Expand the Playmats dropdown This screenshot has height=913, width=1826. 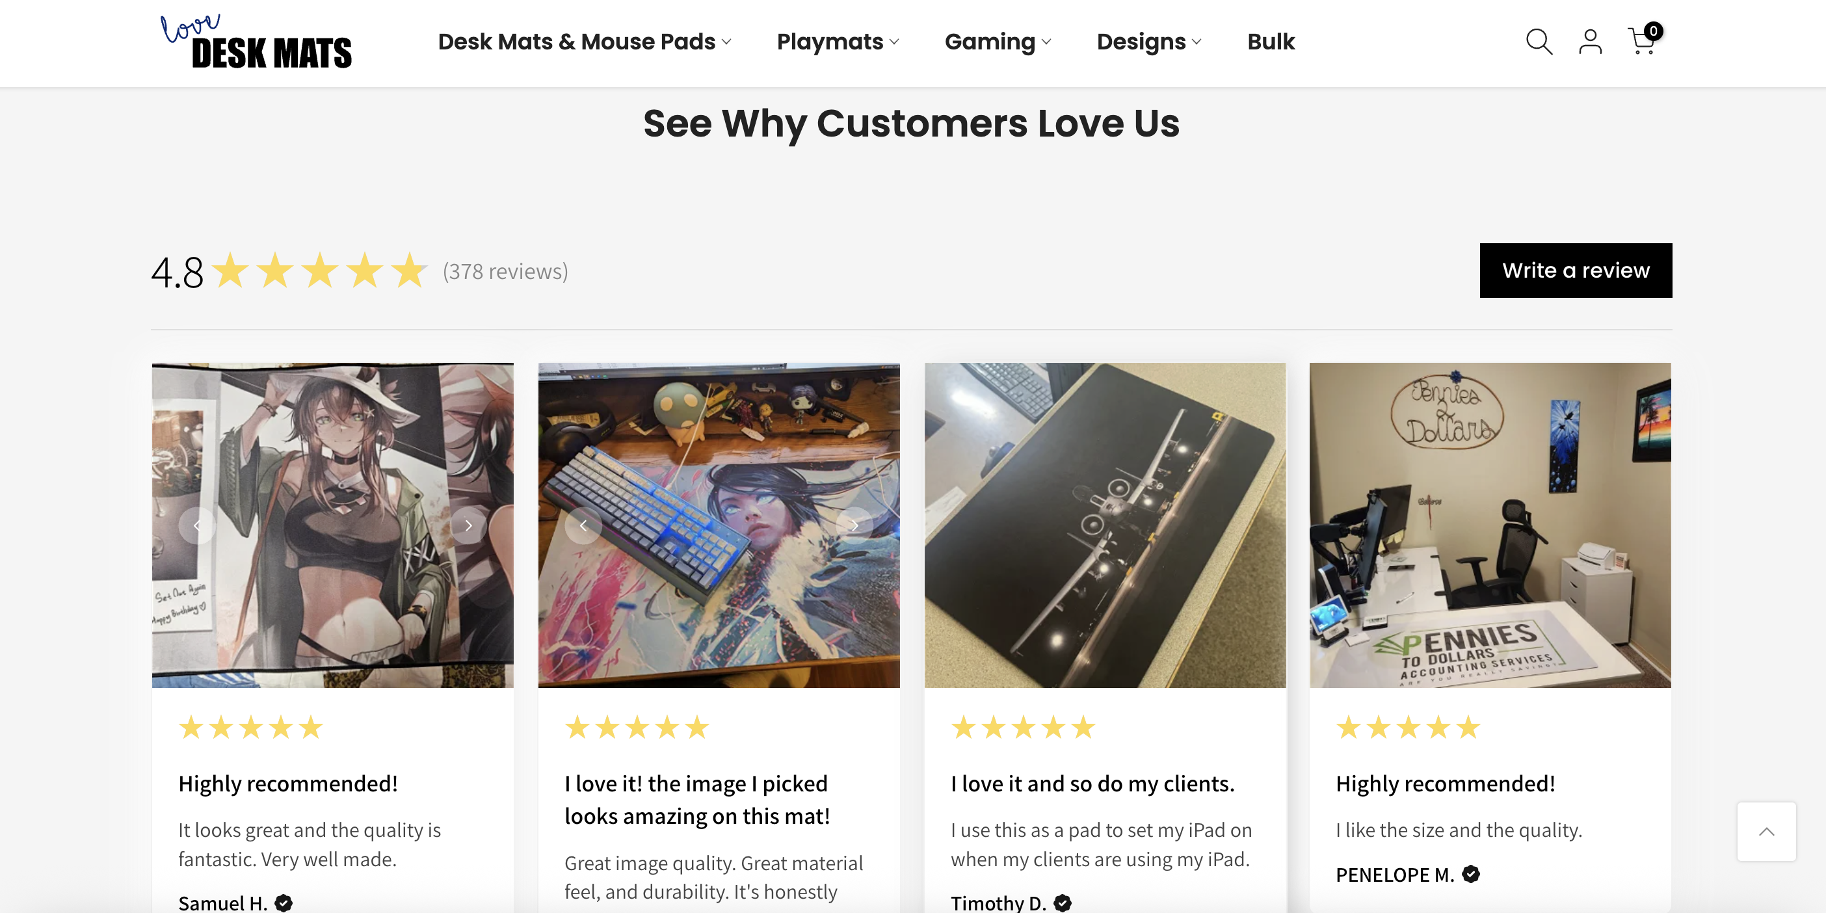pyautogui.click(x=837, y=42)
